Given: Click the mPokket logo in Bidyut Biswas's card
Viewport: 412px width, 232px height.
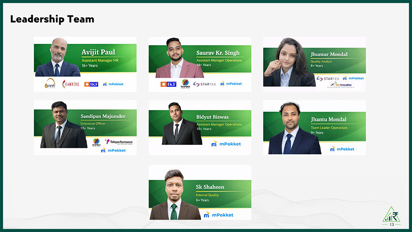Looking at the screenshot, I should pyautogui.click(x=226, y=144).
